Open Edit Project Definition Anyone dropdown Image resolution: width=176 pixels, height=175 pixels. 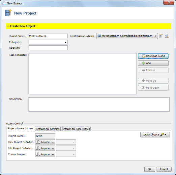click(x=45, y=148)
